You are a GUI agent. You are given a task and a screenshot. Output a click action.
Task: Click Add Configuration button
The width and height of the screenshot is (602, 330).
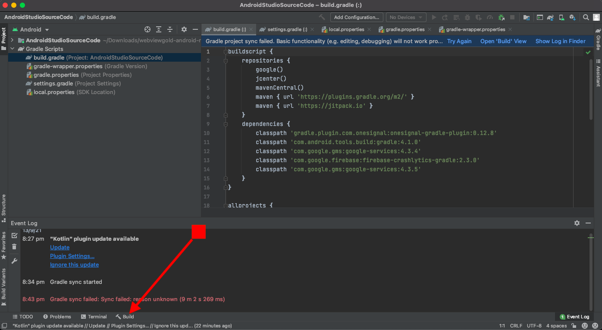(x=357, y=17)
